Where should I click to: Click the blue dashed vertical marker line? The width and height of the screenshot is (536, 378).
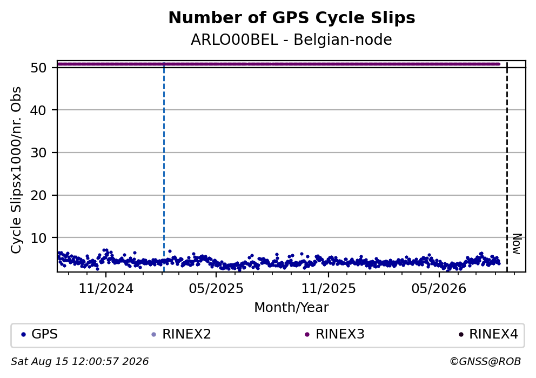[x=164, y=166]
